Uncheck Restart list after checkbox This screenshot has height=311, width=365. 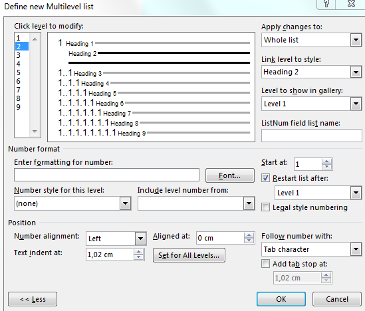click(x=265, y=178)
